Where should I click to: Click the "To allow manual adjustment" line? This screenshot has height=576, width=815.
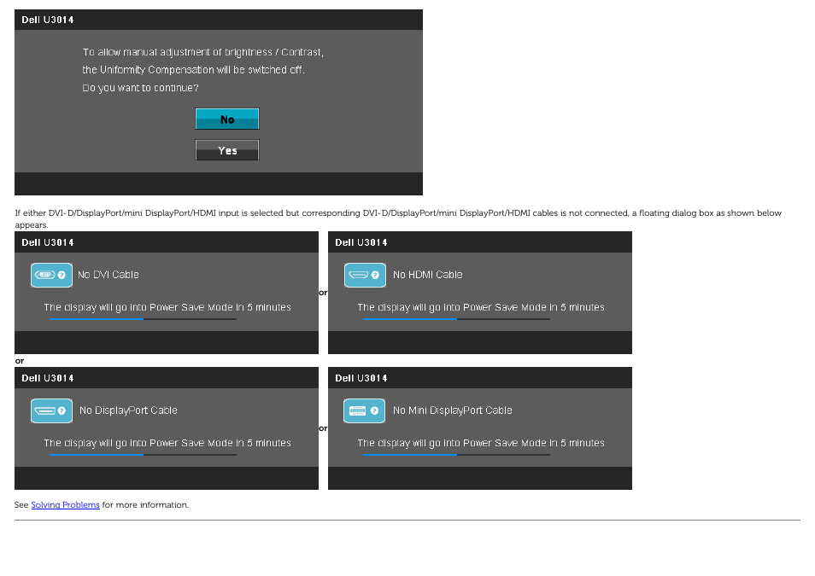coord(202,52)
